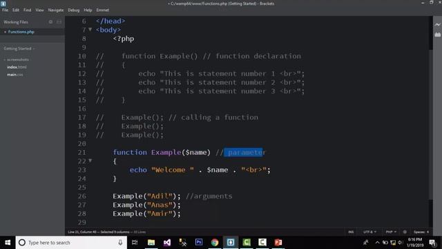The image size is (442, 249).
Task: Open the Help menu
Action: (88, 10)
